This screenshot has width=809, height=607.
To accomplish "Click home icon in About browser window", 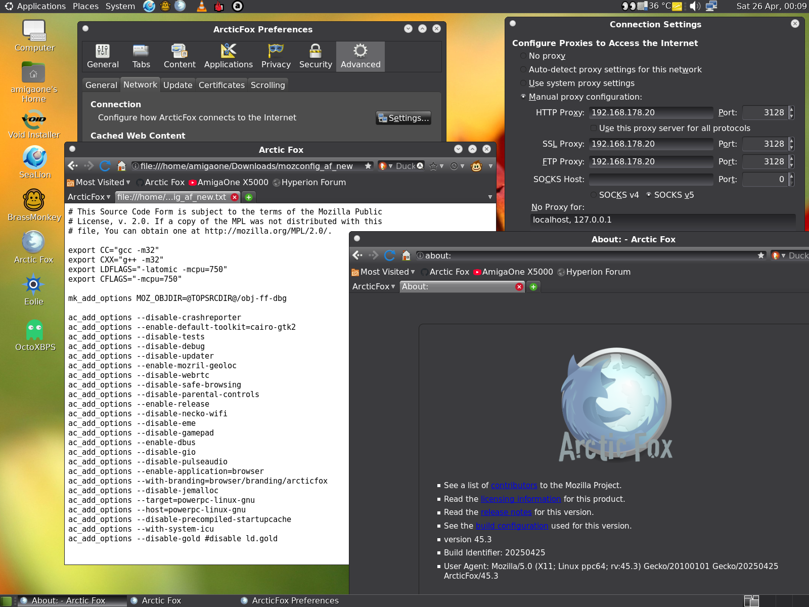I will (x=406, y=255).
